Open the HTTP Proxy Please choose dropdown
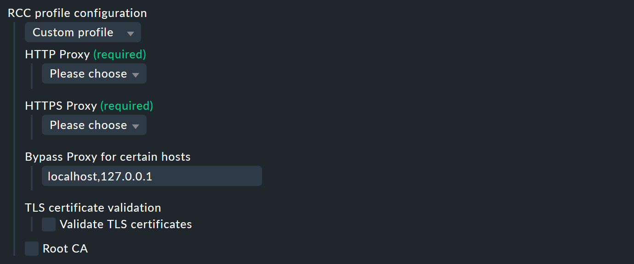 (x=94, y=73)
